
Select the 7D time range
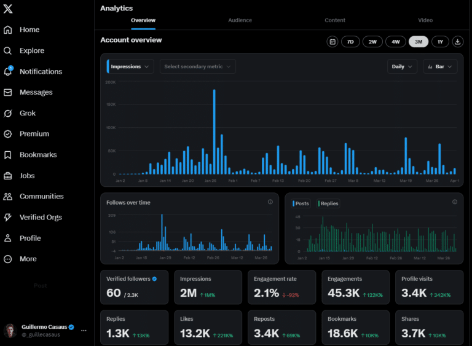click(350, 42)
